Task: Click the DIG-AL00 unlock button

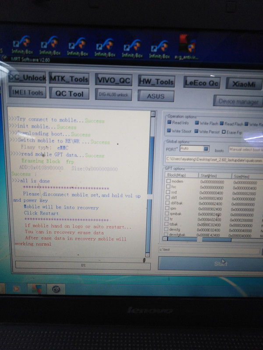Action: point(114,94)
